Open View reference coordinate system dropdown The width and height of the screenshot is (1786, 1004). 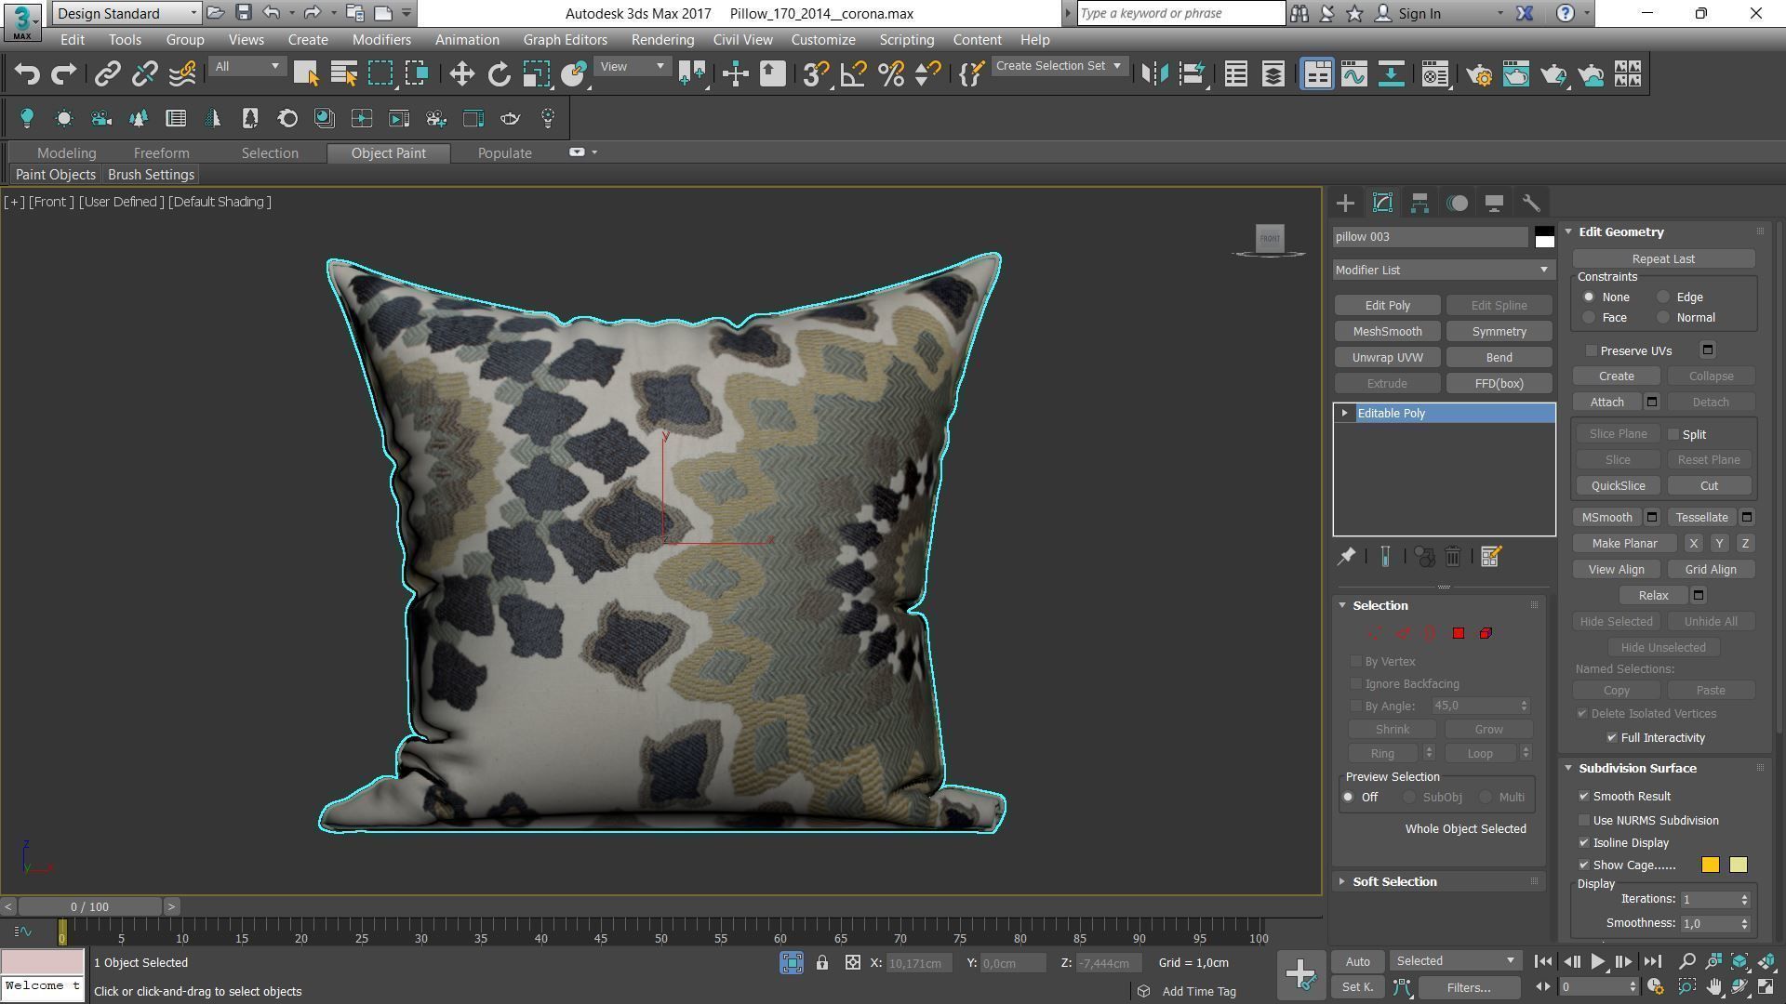(x=632, y=67)
